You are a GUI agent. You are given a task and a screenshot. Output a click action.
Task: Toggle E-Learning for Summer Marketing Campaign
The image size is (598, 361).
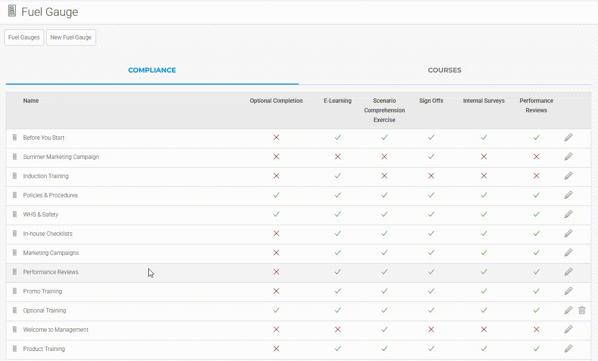coord(337,157)
